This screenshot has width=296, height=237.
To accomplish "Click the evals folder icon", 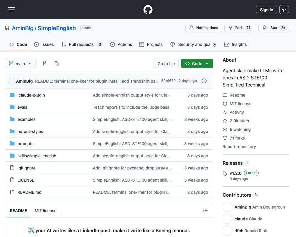I will point(12,107).
